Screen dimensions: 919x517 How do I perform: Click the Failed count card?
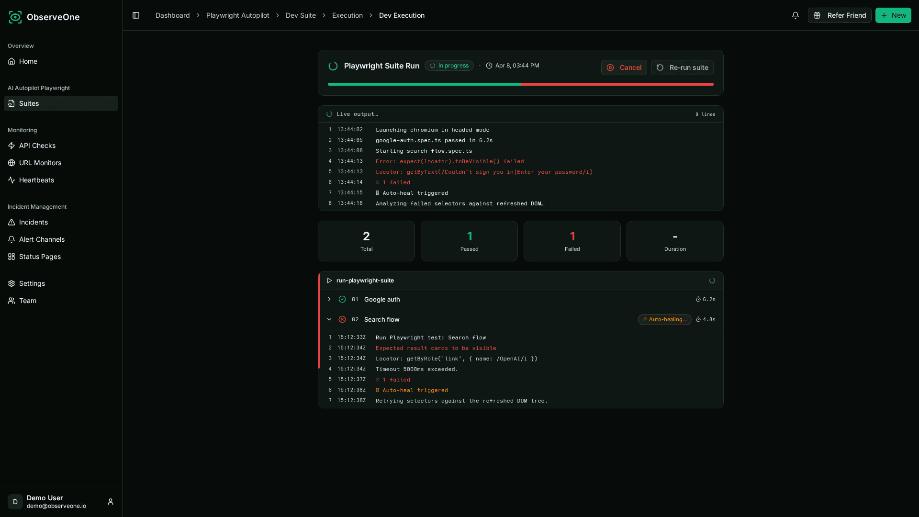pos(572,241)
